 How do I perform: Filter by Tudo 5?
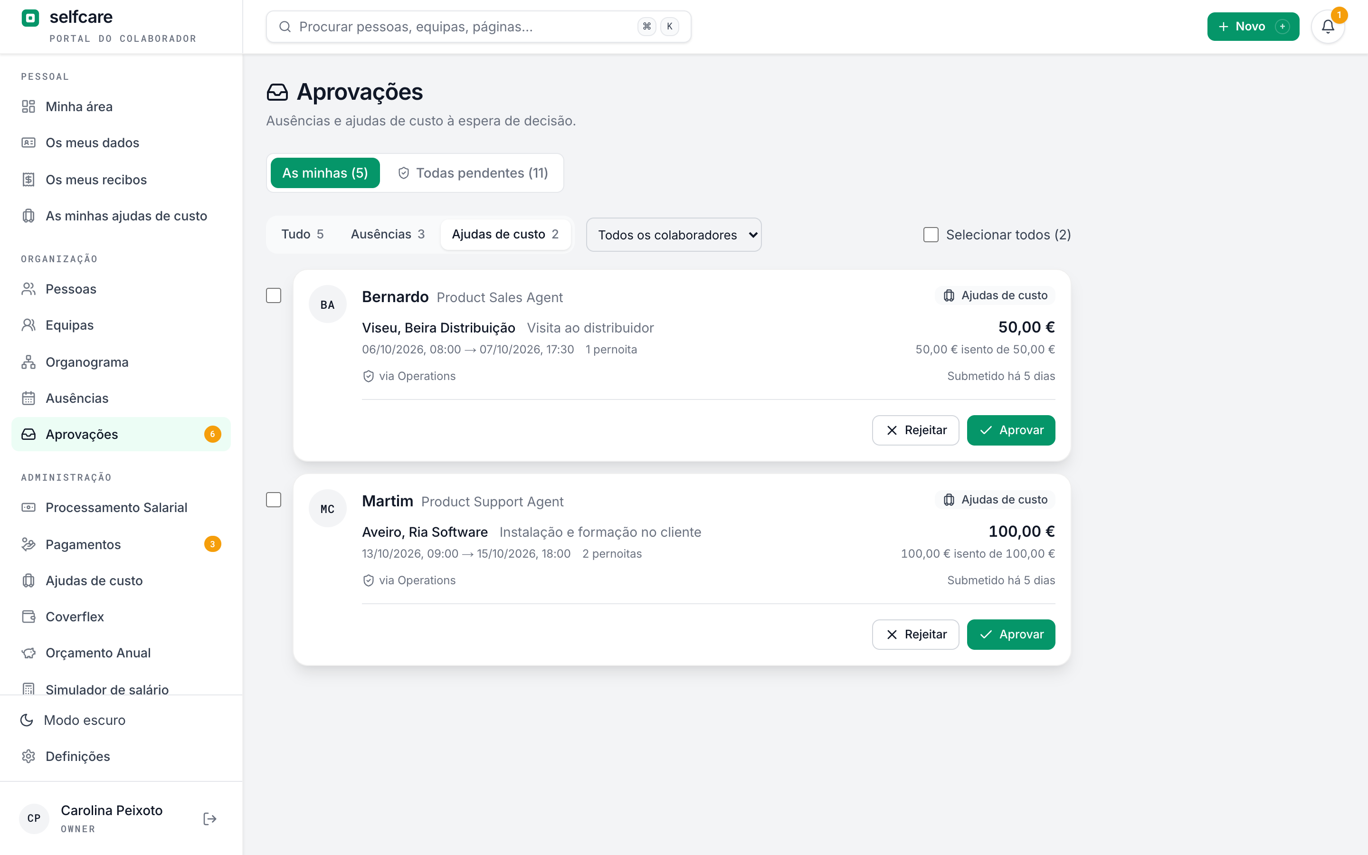[x=303, y=234]
